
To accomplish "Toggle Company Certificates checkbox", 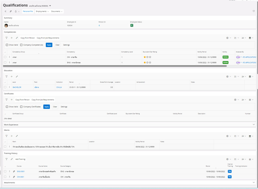I will [21, 107].
